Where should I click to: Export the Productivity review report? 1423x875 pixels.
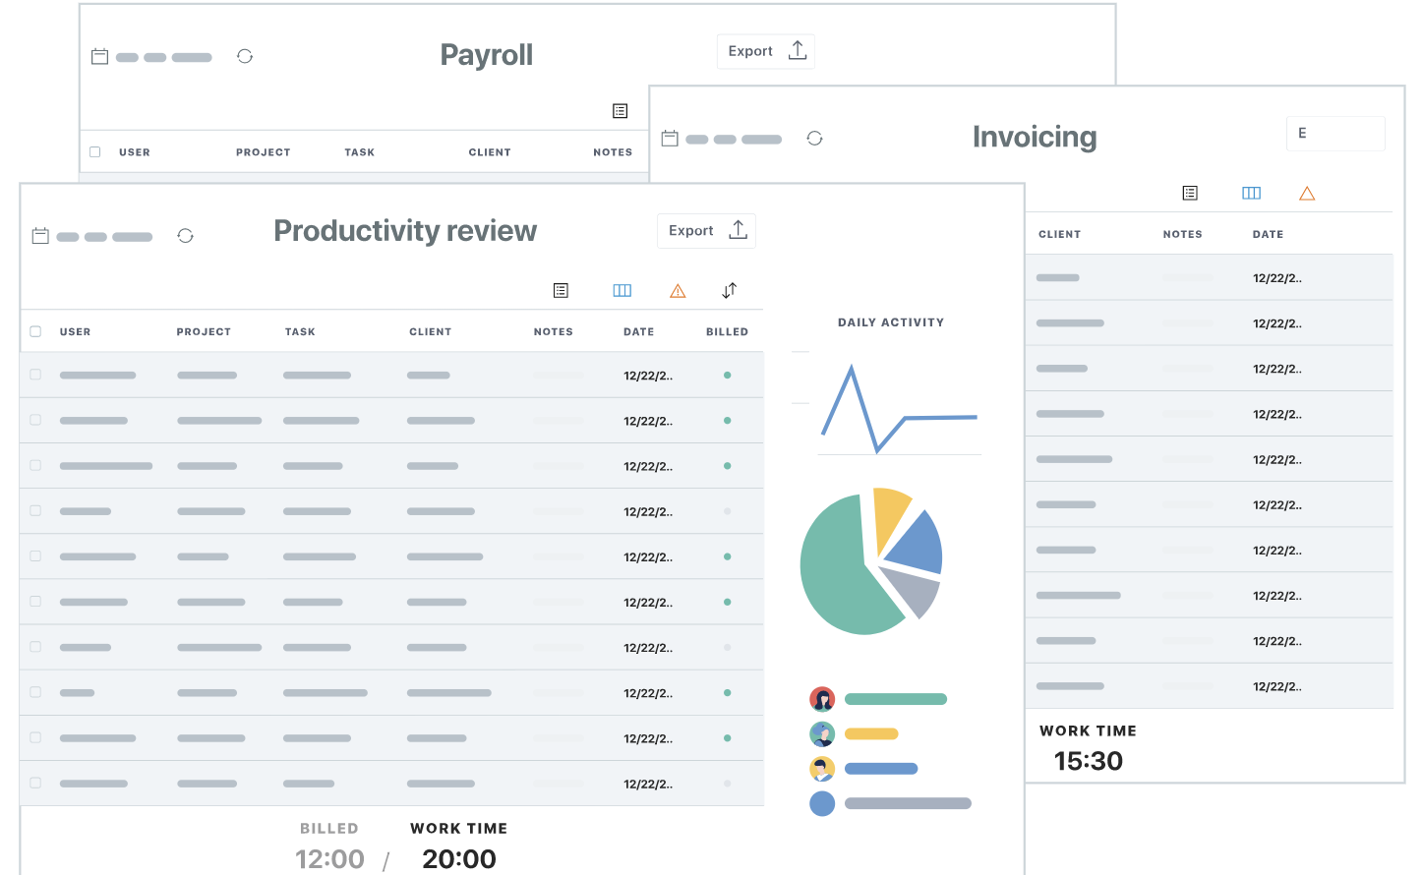pyautogui.click(x=706, y=230)
